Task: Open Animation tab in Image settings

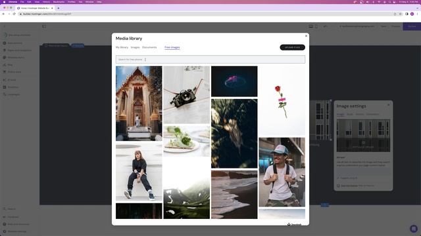Action: pos(372,114)
